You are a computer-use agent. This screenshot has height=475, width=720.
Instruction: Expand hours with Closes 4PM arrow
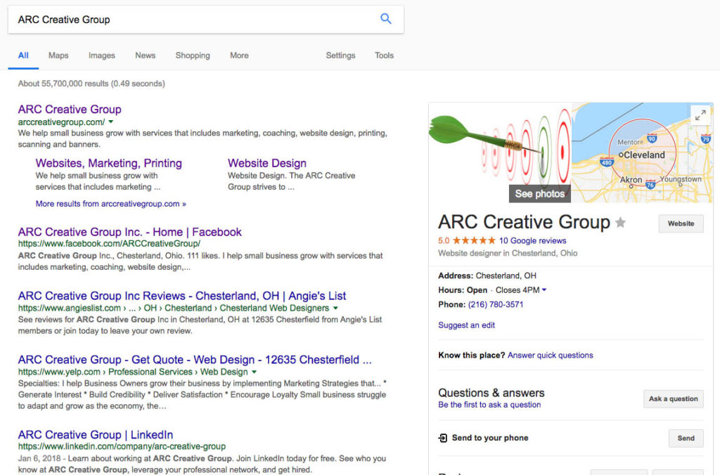point(544,290)
